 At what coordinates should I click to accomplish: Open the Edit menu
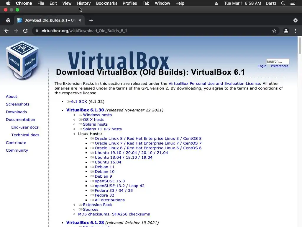tap(53, 3)
